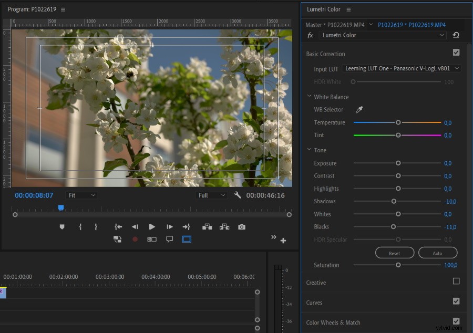Click the Reset Effect icon in Lumetri panel
Viewport: 473px width, 333px height.
tap(456, 35)
